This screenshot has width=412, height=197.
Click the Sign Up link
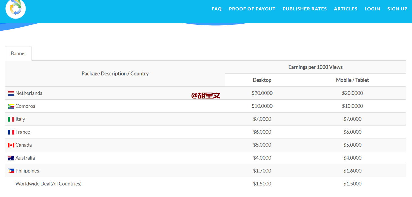coord(397,9)
